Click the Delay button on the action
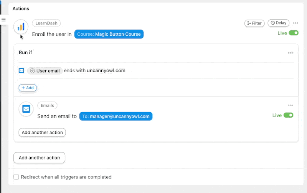The image size is (307, 193). [278, 23]
